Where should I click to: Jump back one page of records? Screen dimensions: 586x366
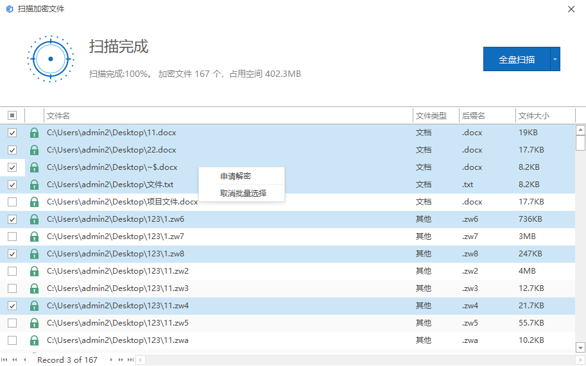pyautogui.click(x=15, y=360)
